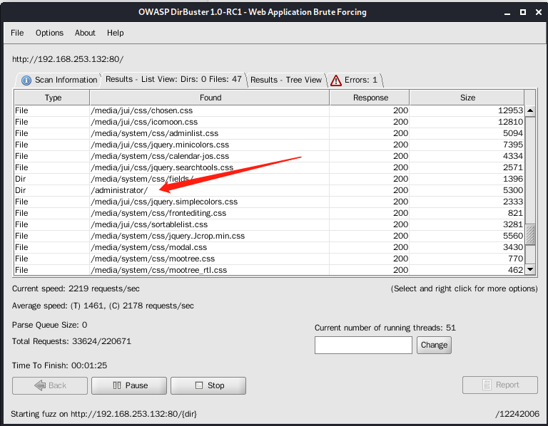Viewport: 548px width, 426px height.
Task: Click size value 5300 for administrator
Action: [513, 190]
